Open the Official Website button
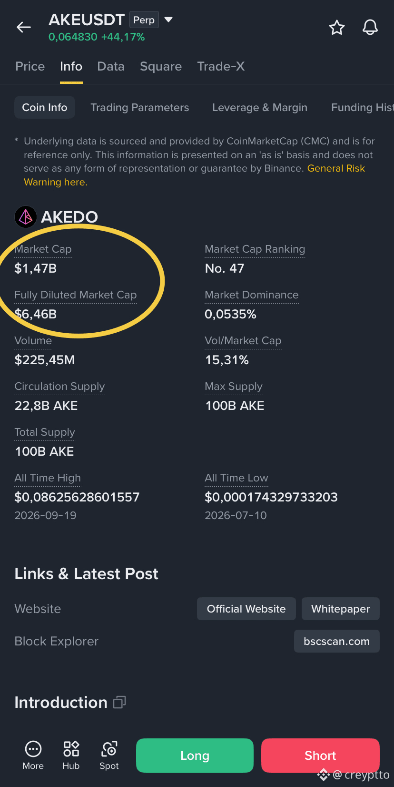394x787 pixels. tap(246, 609)
